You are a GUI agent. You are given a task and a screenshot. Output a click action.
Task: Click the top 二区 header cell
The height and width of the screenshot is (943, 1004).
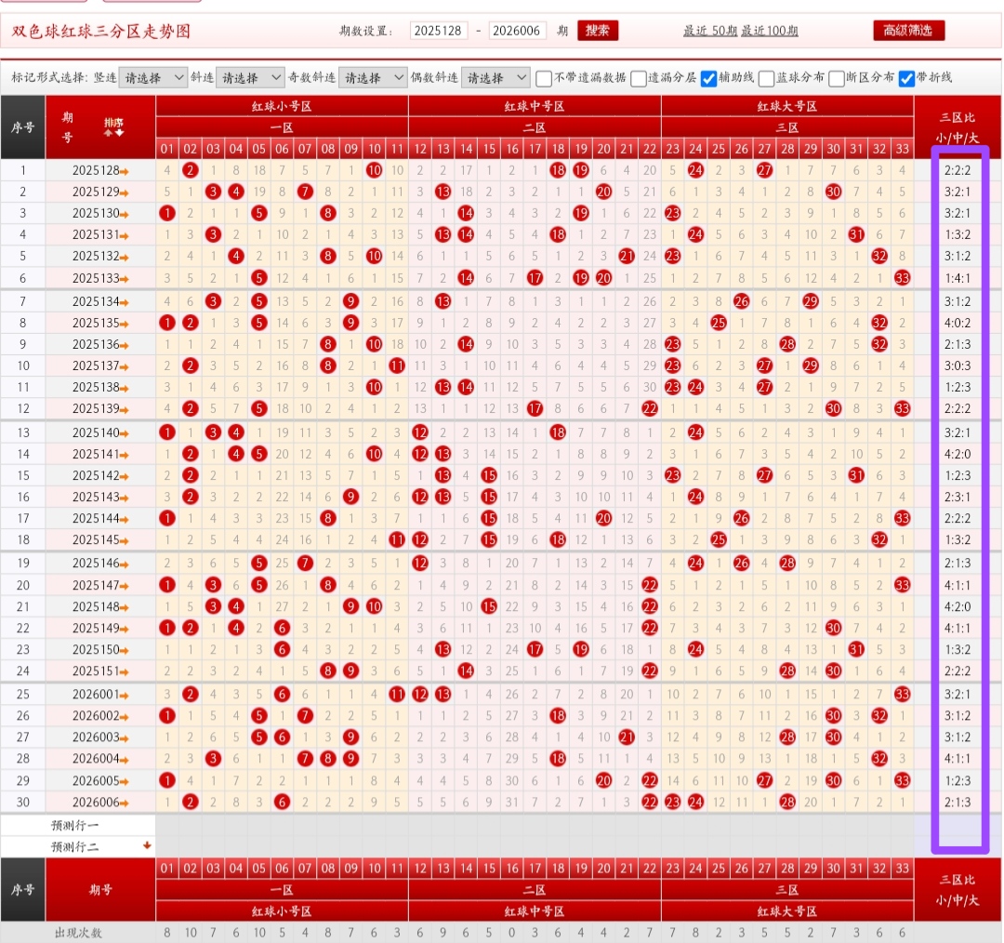coord(535,127)
